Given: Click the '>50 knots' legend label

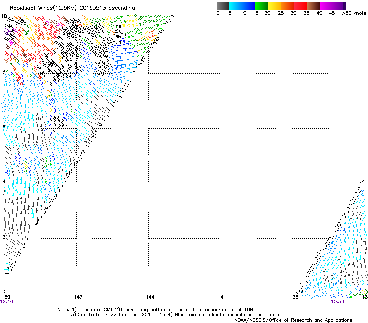Looking at the screenshot, I should pyautogui.click(x=354, y=13).
